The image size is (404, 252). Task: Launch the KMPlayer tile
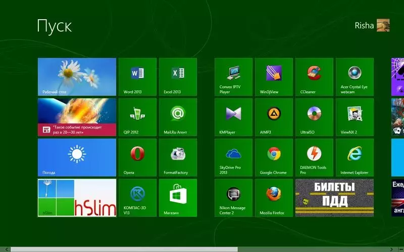tap(233, 117)
